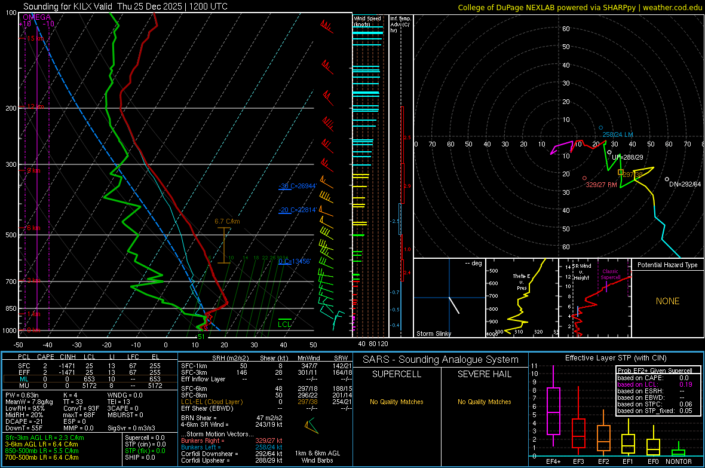Click the 850-500mb LR = 5.5 C/km line
The height and width of the screenshot is (468, 705).
click(x=42, y=451)
